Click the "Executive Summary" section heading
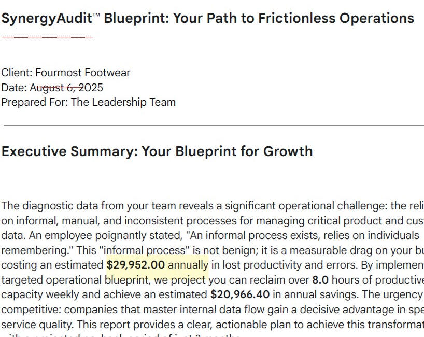This screenshot has height=337, width=424. coord(157,151)
